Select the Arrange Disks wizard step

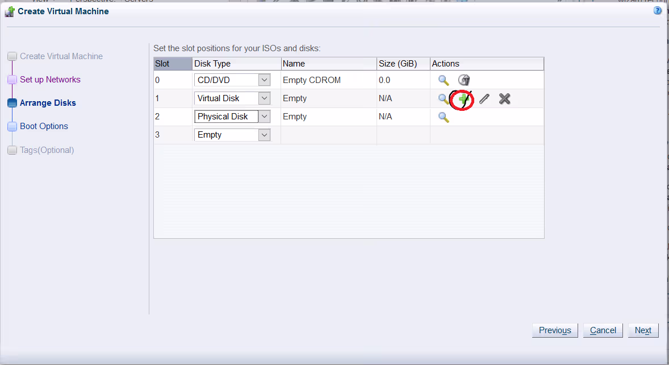coord(48,103)
